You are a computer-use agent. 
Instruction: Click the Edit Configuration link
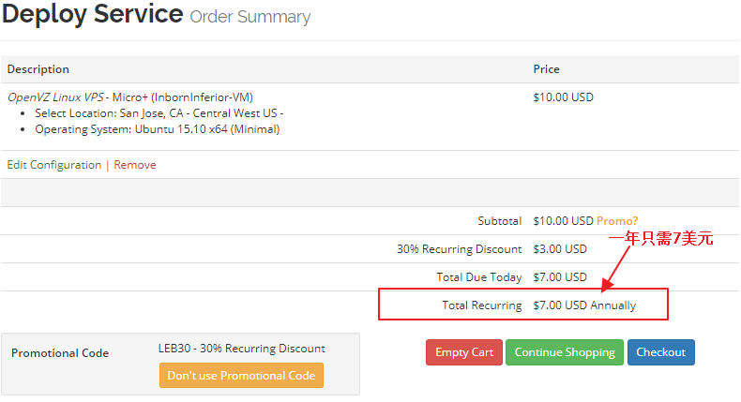[54, 165]
